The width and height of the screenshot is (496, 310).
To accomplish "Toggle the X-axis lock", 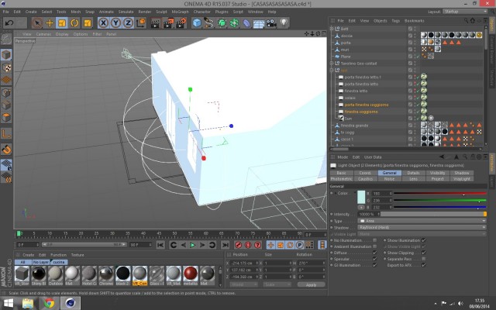I will pos(103,23).
